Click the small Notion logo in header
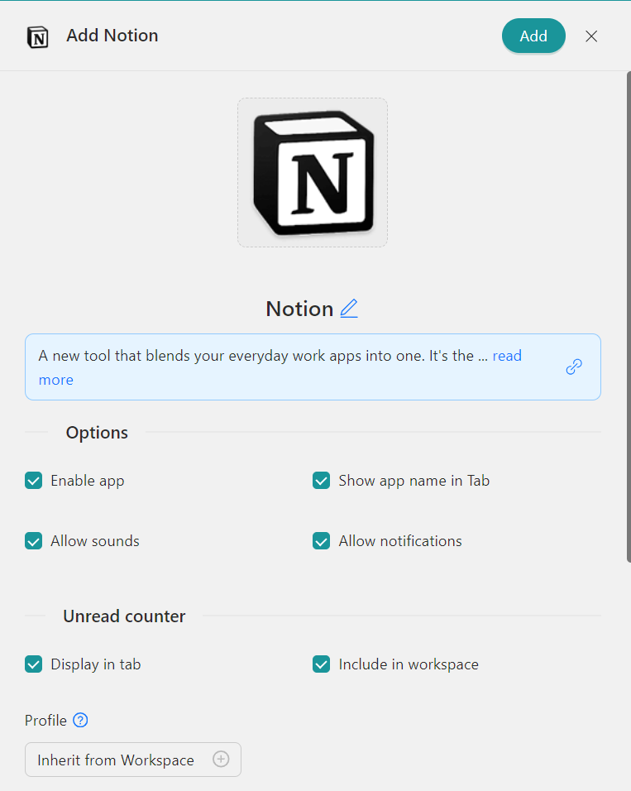Screen dimensions: 631x791 pyautogui.click(x=37, y=37)
